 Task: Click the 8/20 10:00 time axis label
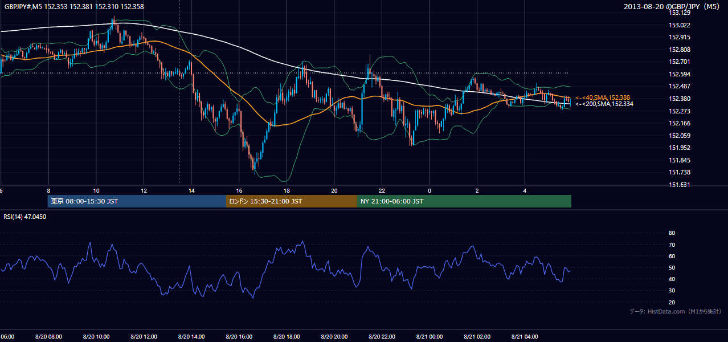click(x=96, y=337)
